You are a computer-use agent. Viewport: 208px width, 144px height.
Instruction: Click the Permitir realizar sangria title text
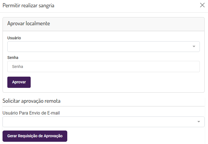click(x=28, y=5)
